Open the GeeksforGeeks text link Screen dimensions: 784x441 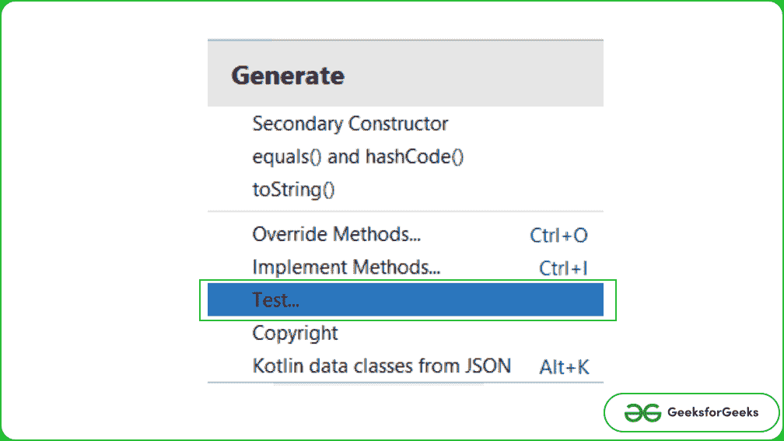click(712, 412)
